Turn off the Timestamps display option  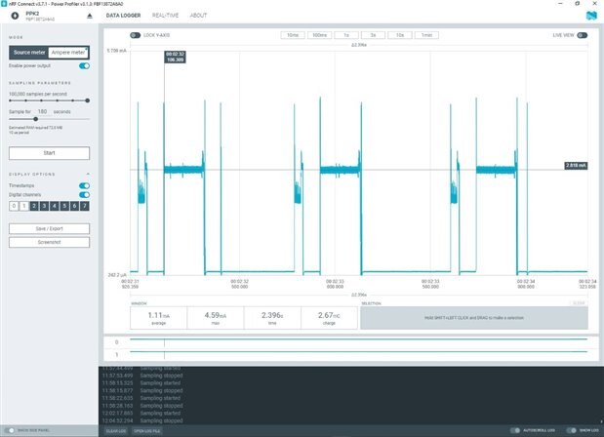click(x=84, y=184)
